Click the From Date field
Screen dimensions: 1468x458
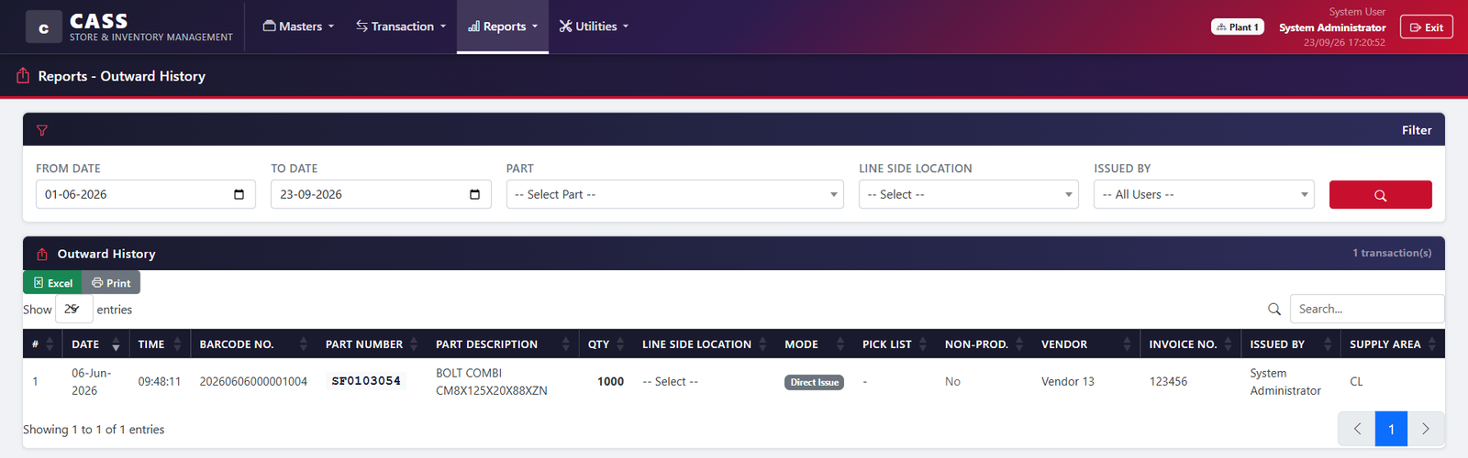coord(146,194)
